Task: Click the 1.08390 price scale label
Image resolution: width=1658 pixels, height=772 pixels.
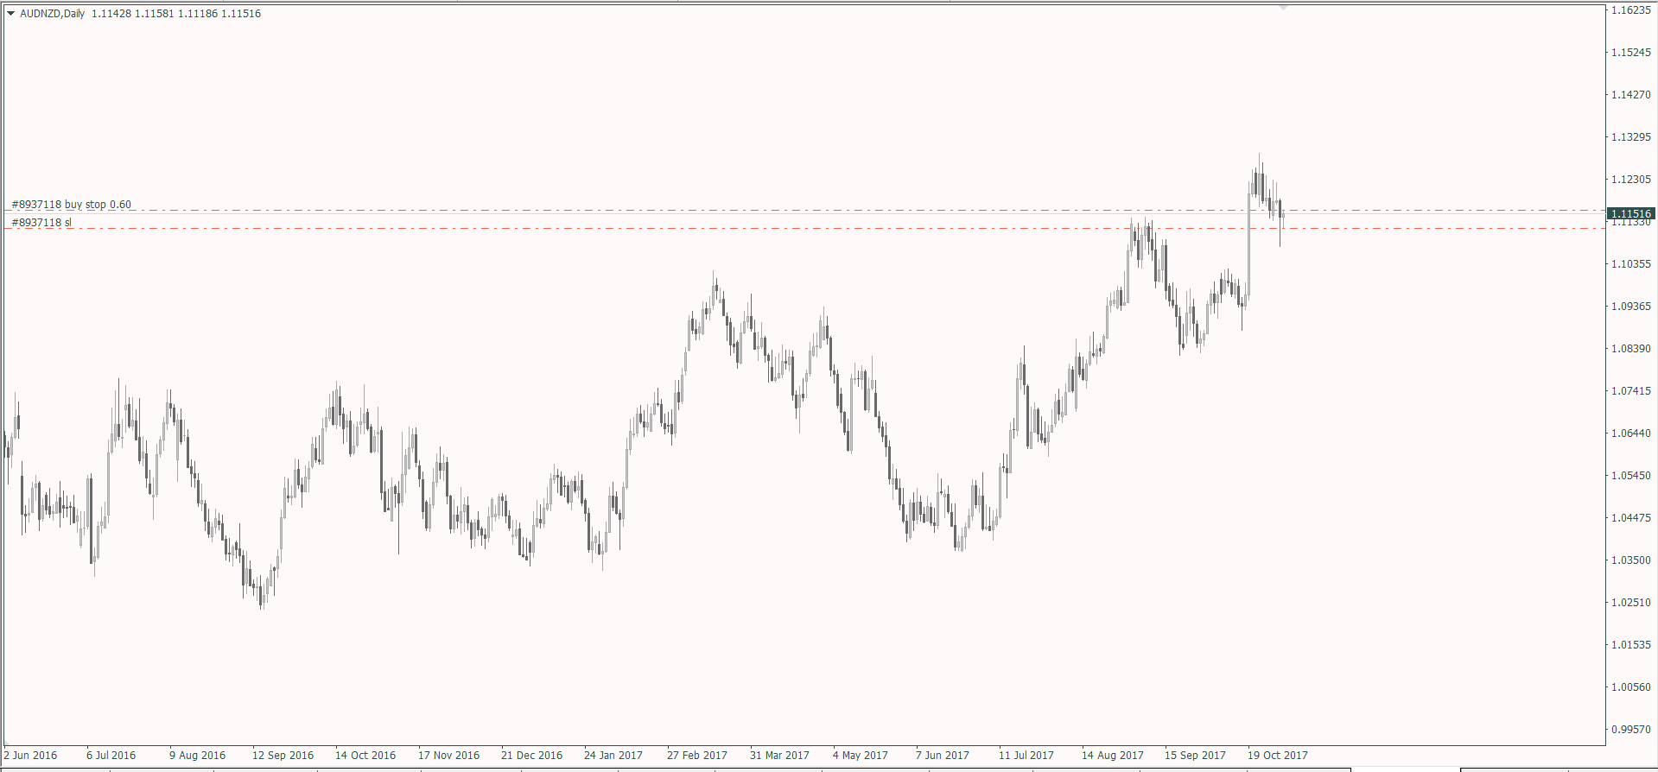Action: pyautogui.click(x=1631, y=349)
